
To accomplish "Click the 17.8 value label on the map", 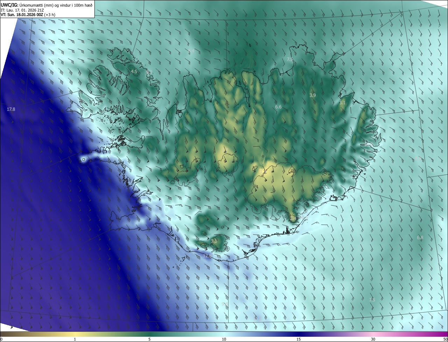I will 11,109.
